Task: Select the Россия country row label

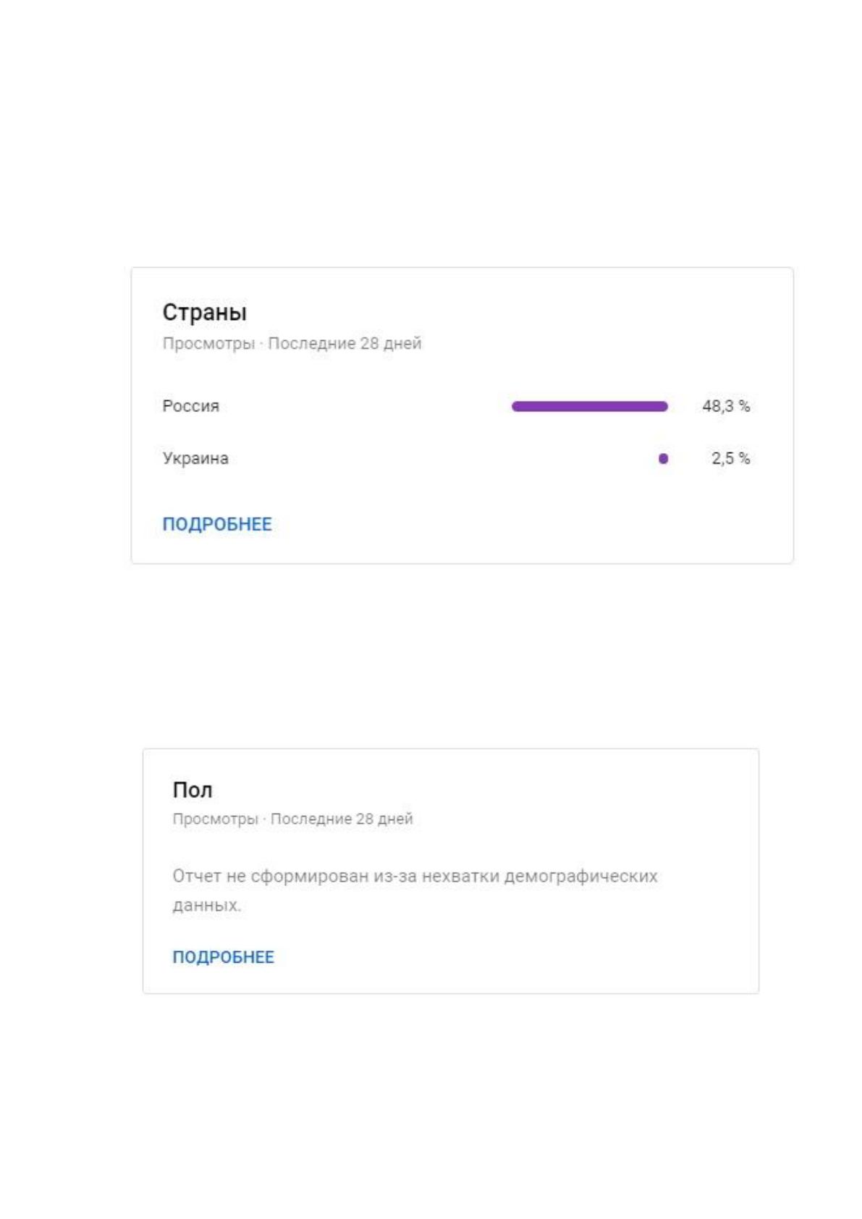Action: point(190,406)
